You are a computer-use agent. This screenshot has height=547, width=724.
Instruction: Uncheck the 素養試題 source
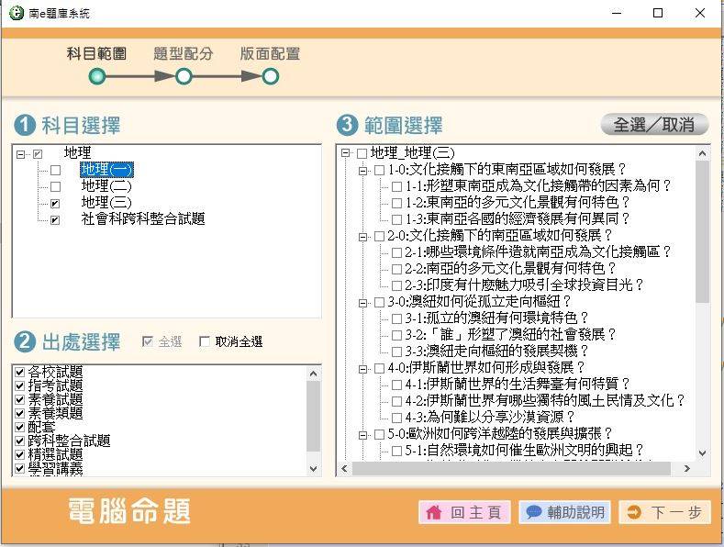20,399
